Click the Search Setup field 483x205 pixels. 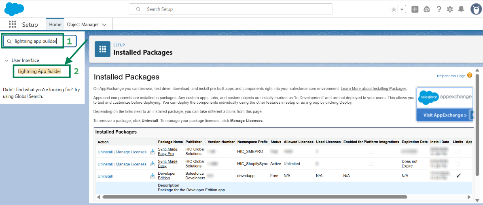[231, 9]
